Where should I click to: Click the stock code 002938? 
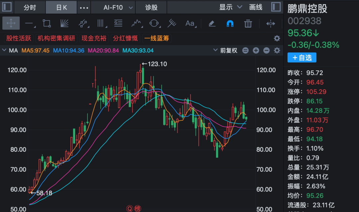(x=304, y=21)
